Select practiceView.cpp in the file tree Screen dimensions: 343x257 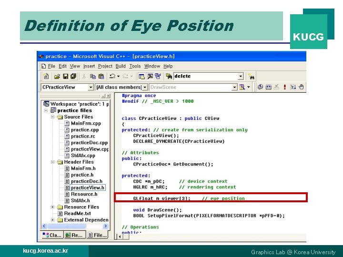click(x=90, y=149)
